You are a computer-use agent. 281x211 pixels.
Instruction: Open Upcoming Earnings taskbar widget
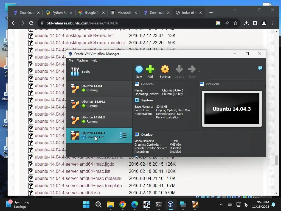[x=18, y=204]
